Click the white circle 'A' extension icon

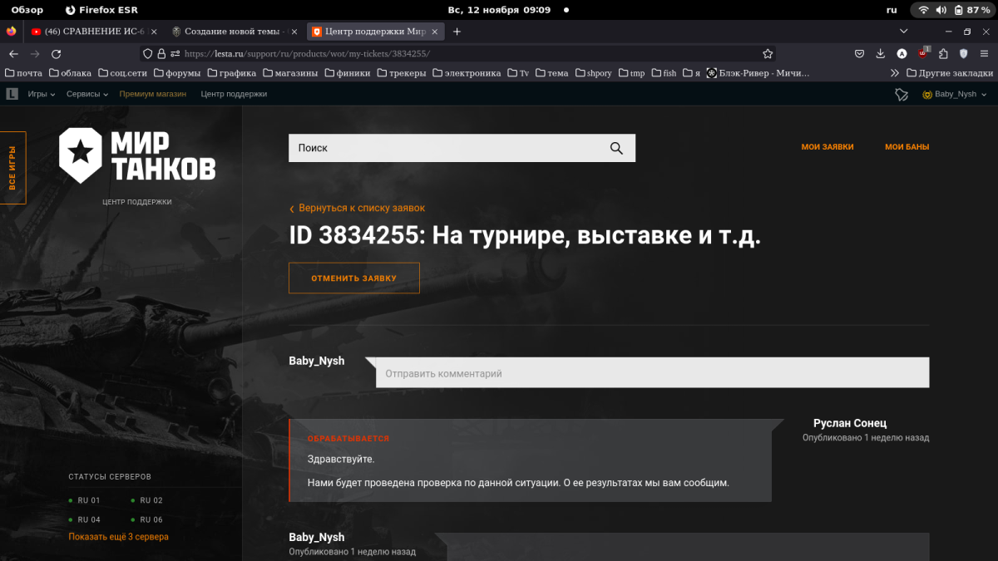pyautogui.click(x=902, y=53)
